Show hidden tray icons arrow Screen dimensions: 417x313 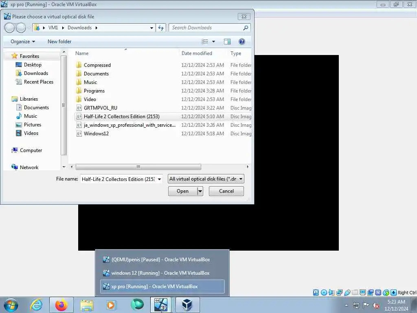346,306
